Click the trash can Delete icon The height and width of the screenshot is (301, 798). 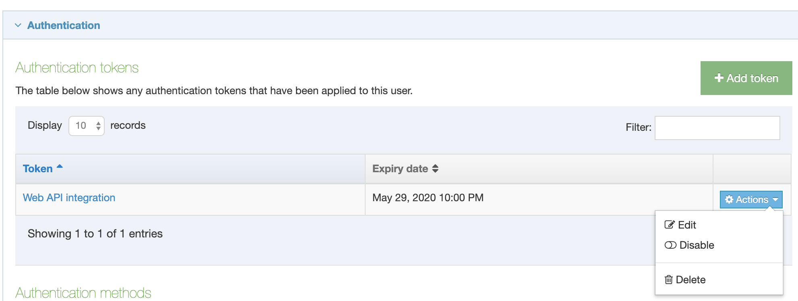click(x=669, y=280)
